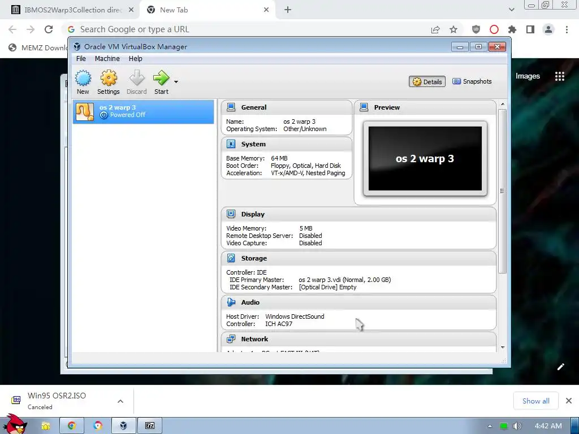579x434 pixels.
Task: Open the Extensions puzzle icon
Action: (512, 29)
